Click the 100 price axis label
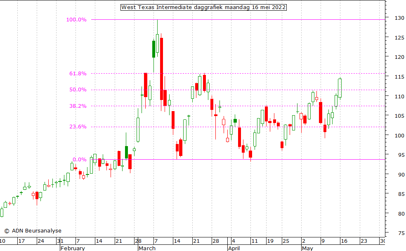 click(x=399, y=135)
